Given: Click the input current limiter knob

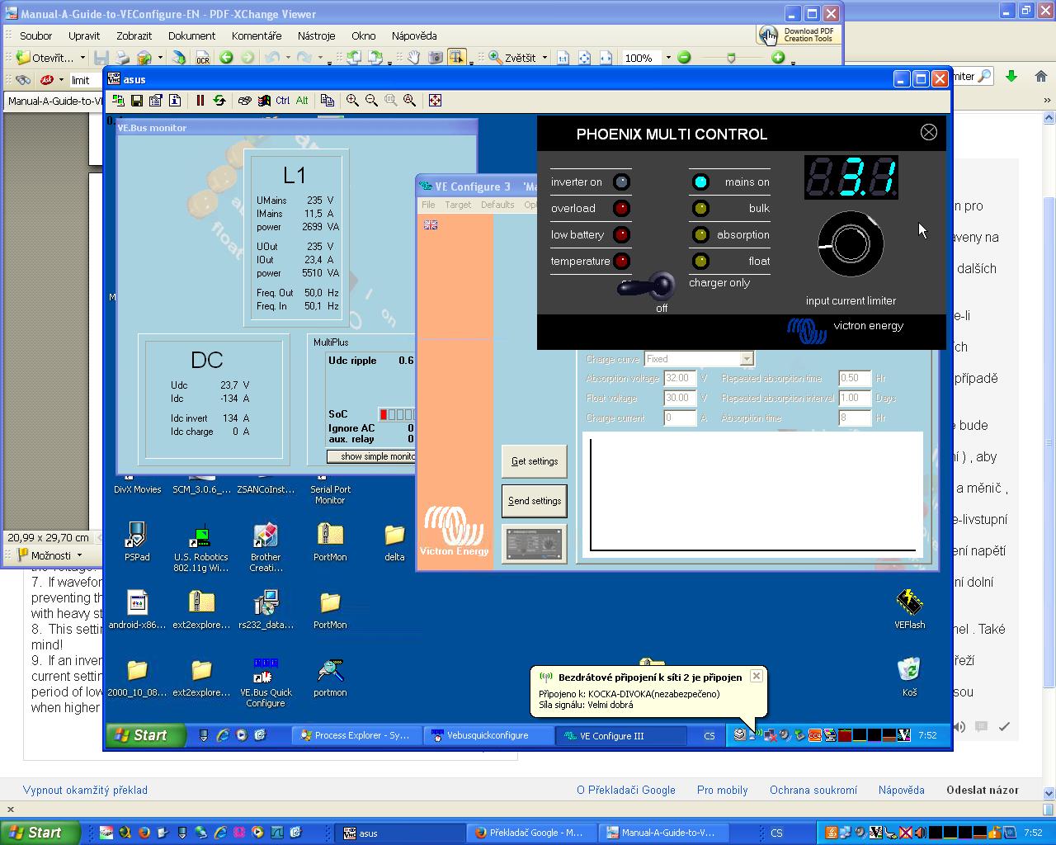Looking at the screenshot, I should pos(851,244).
